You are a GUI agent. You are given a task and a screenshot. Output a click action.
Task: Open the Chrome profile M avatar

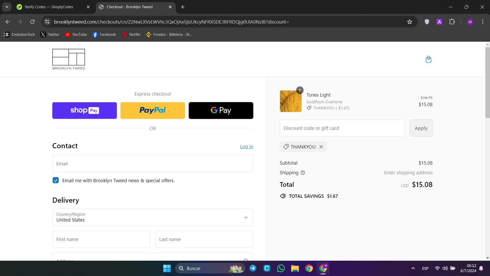pyautogui.click(x=470, y=22)
